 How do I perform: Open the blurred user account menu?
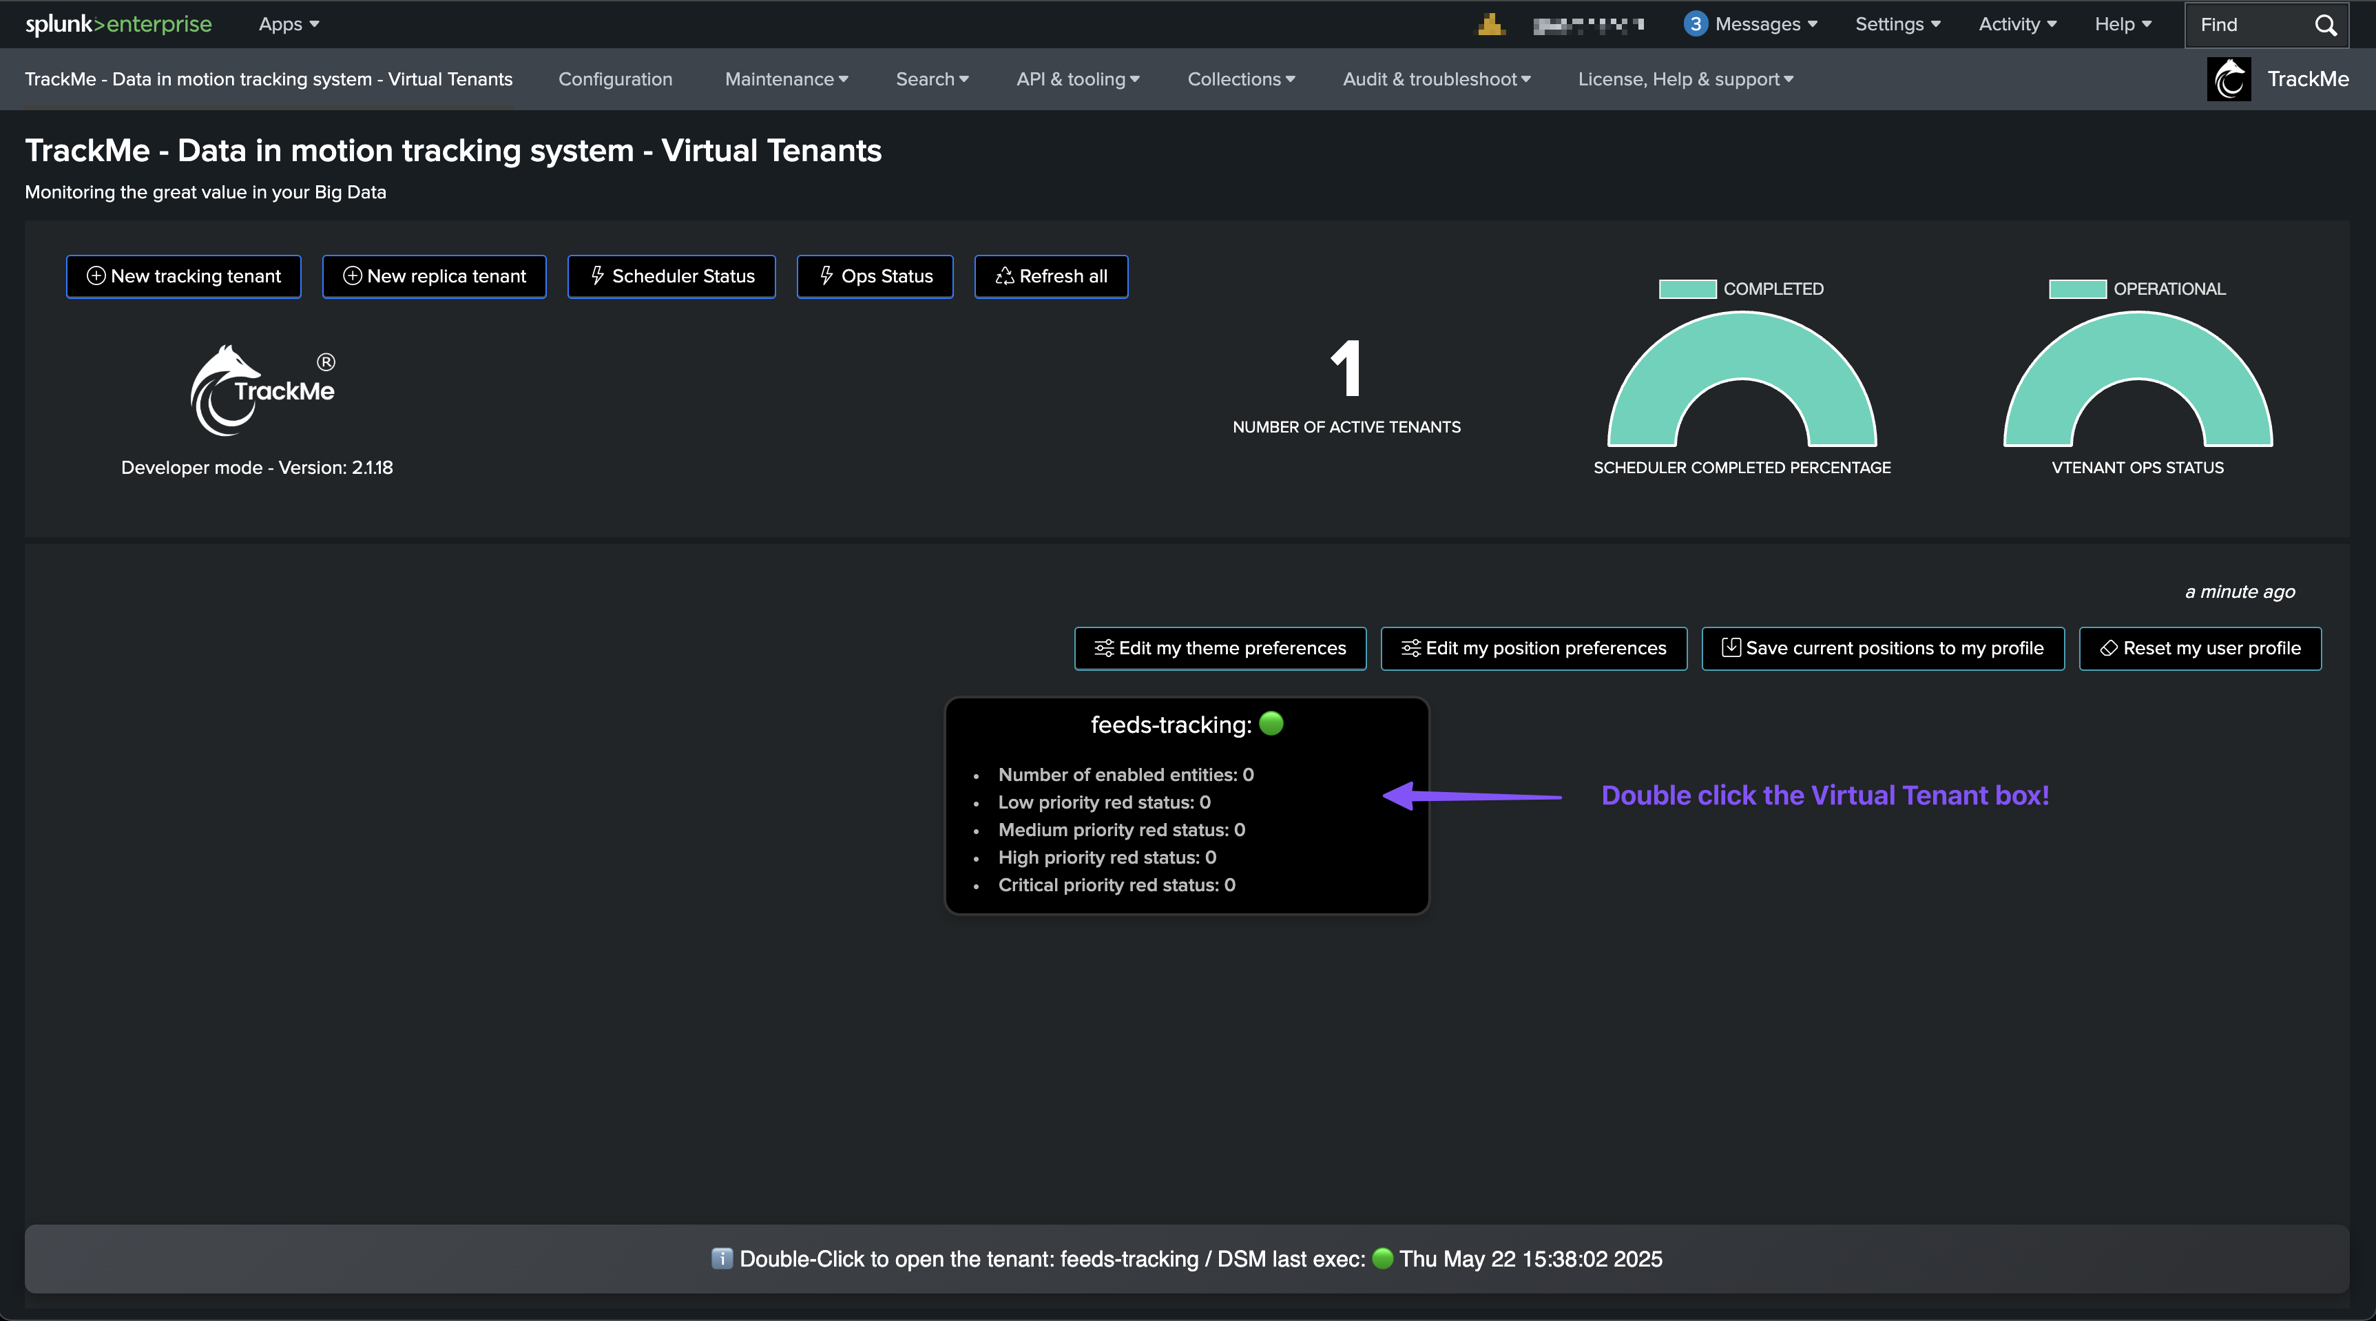[x=1588, y=25]
